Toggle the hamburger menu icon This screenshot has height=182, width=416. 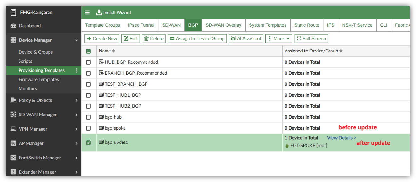[x=87, y=13]
